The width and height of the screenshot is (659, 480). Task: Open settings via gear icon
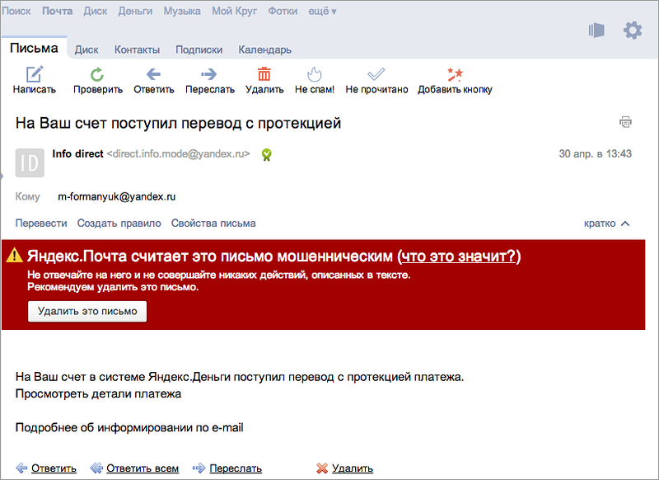pyautogui.click(x=633, y=31)
